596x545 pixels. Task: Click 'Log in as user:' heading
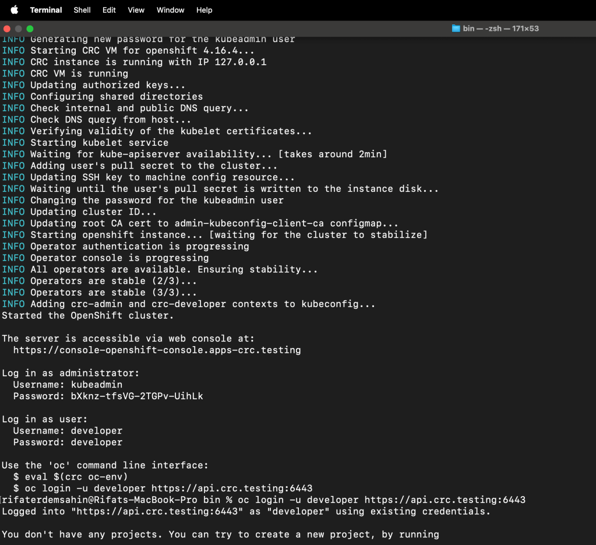(45, 420)
